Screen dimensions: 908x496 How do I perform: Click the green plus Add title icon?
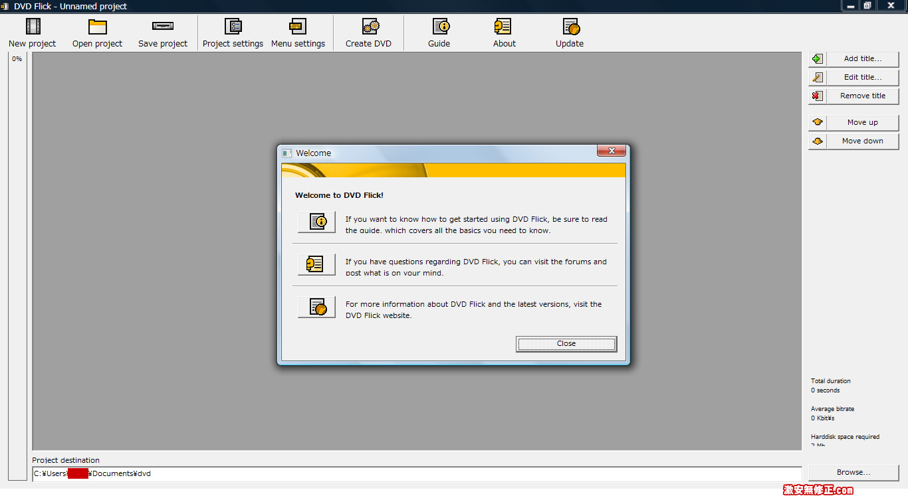coord(818,59)
